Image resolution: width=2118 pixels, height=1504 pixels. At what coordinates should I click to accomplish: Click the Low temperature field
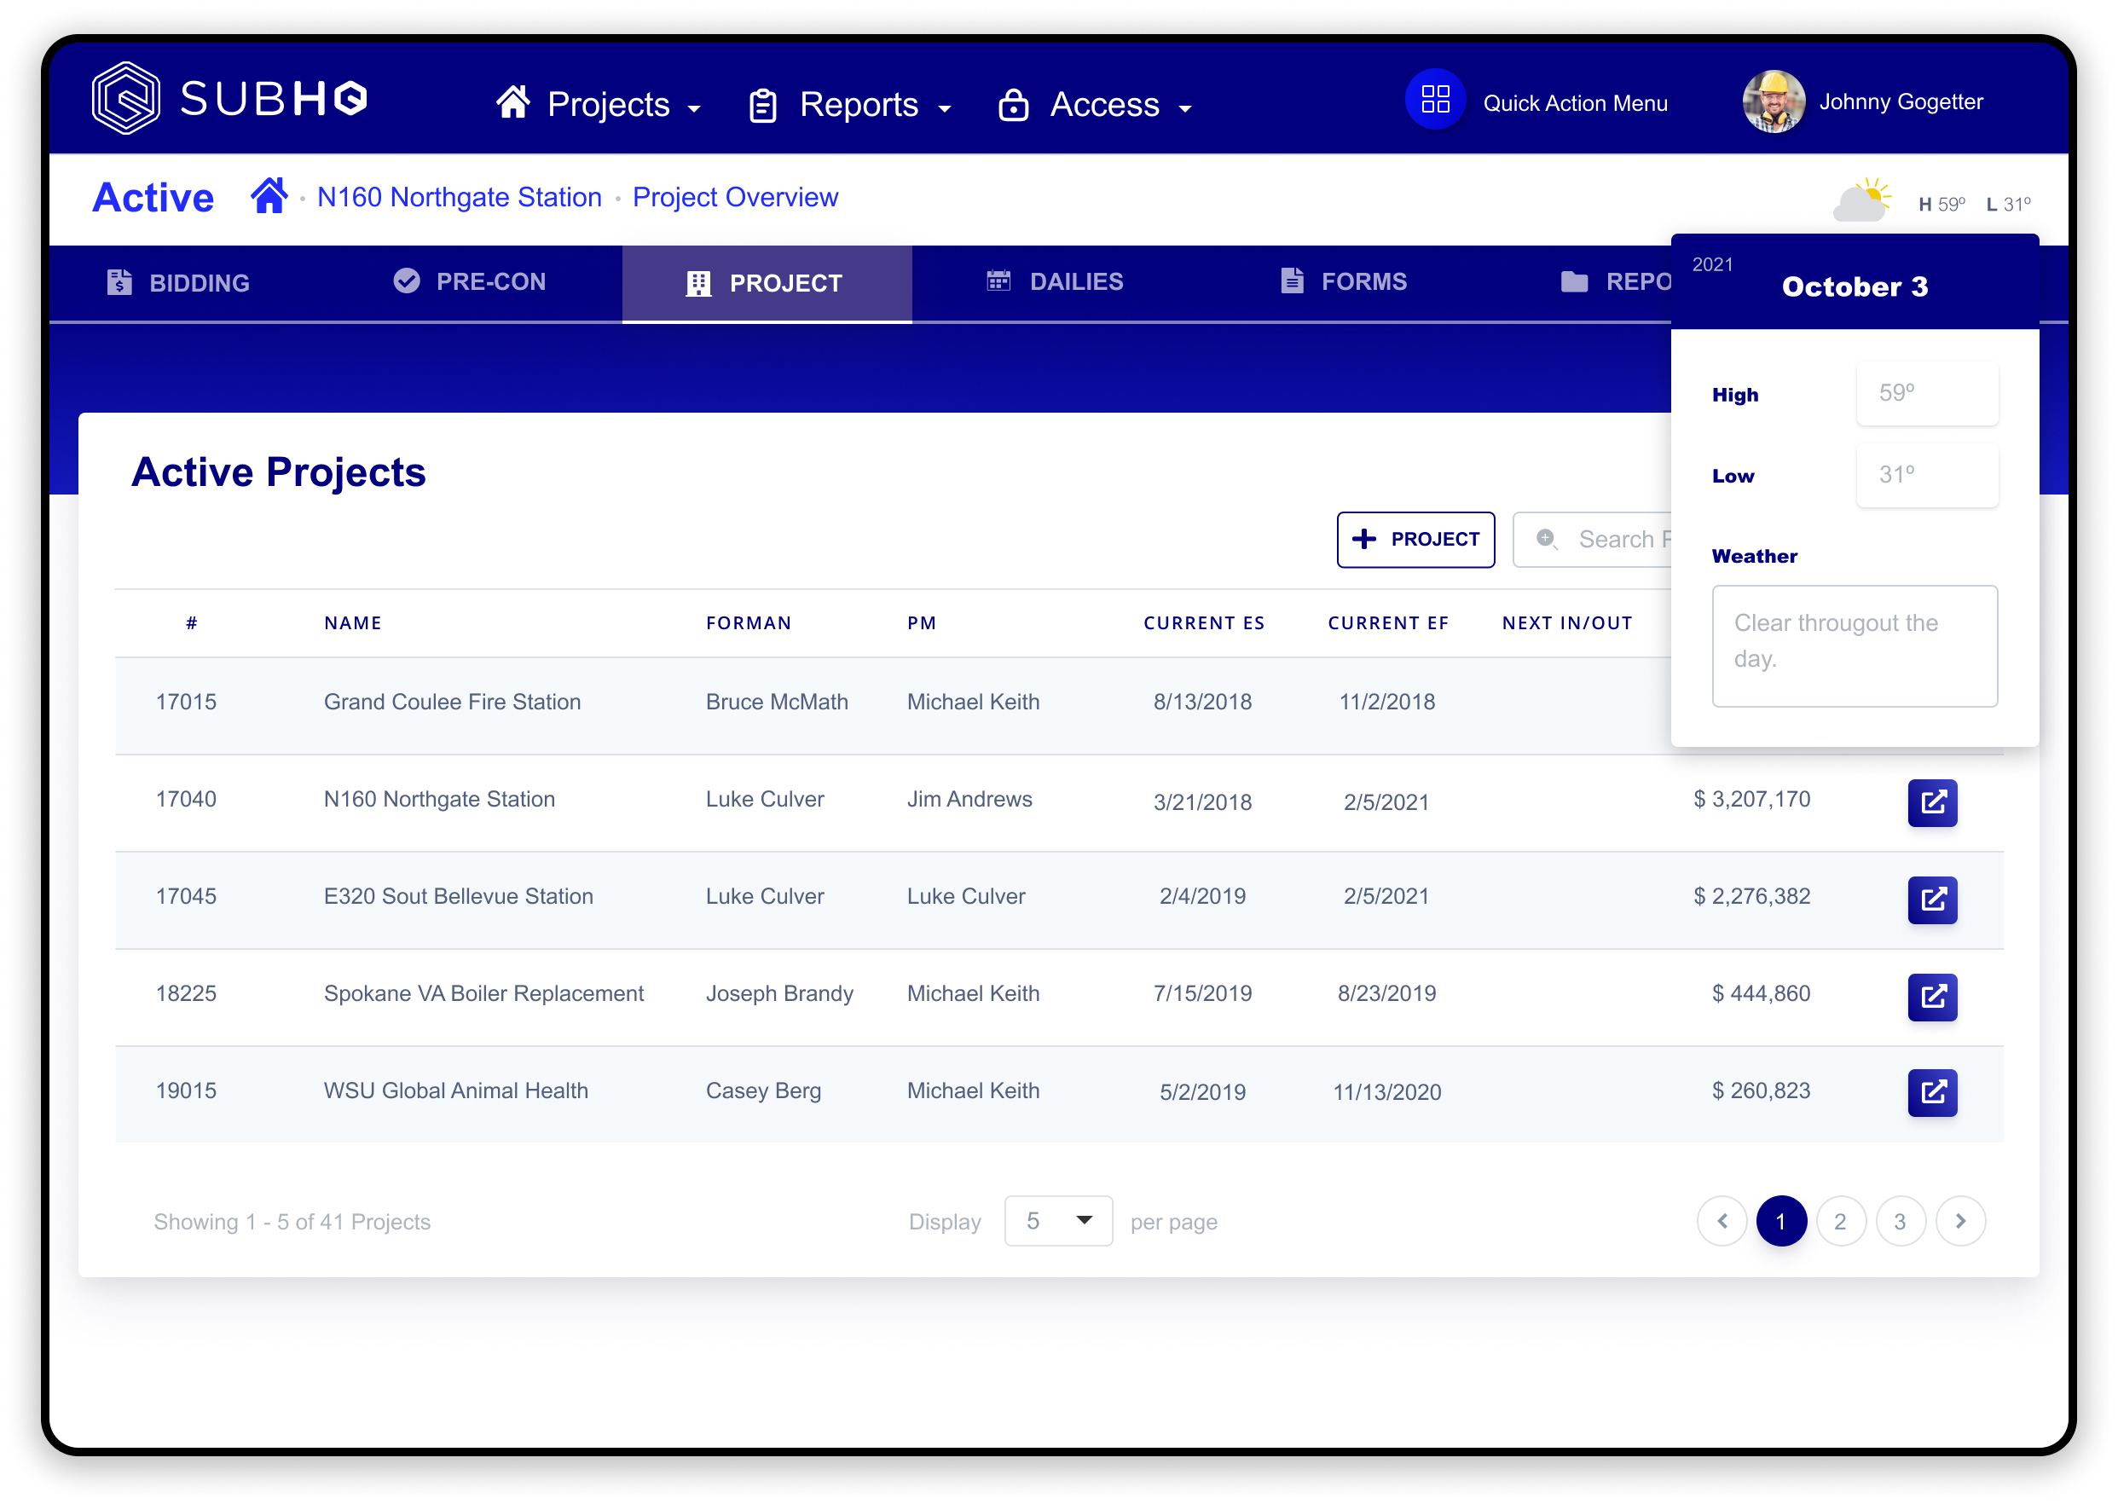point(1927,475)
